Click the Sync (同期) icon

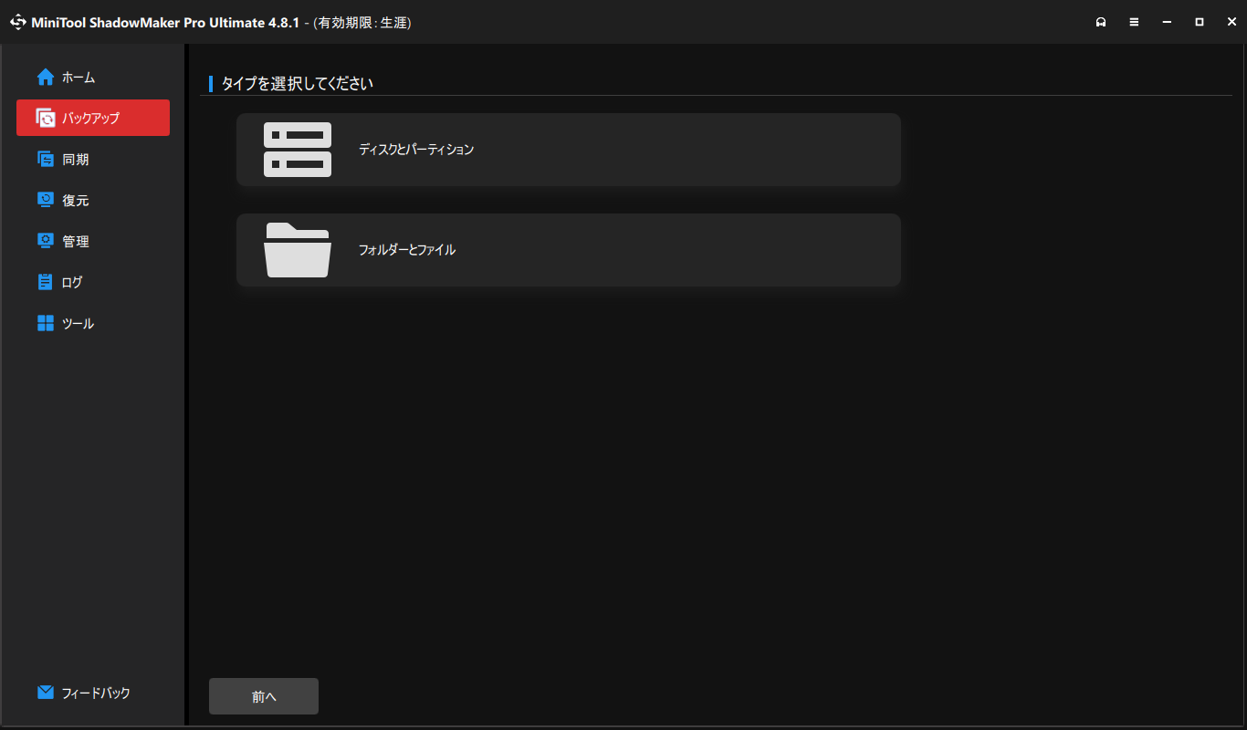click(46, 159)
